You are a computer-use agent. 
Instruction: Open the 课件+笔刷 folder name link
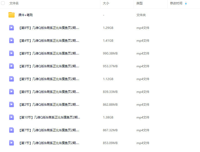[x=25, y=15]
